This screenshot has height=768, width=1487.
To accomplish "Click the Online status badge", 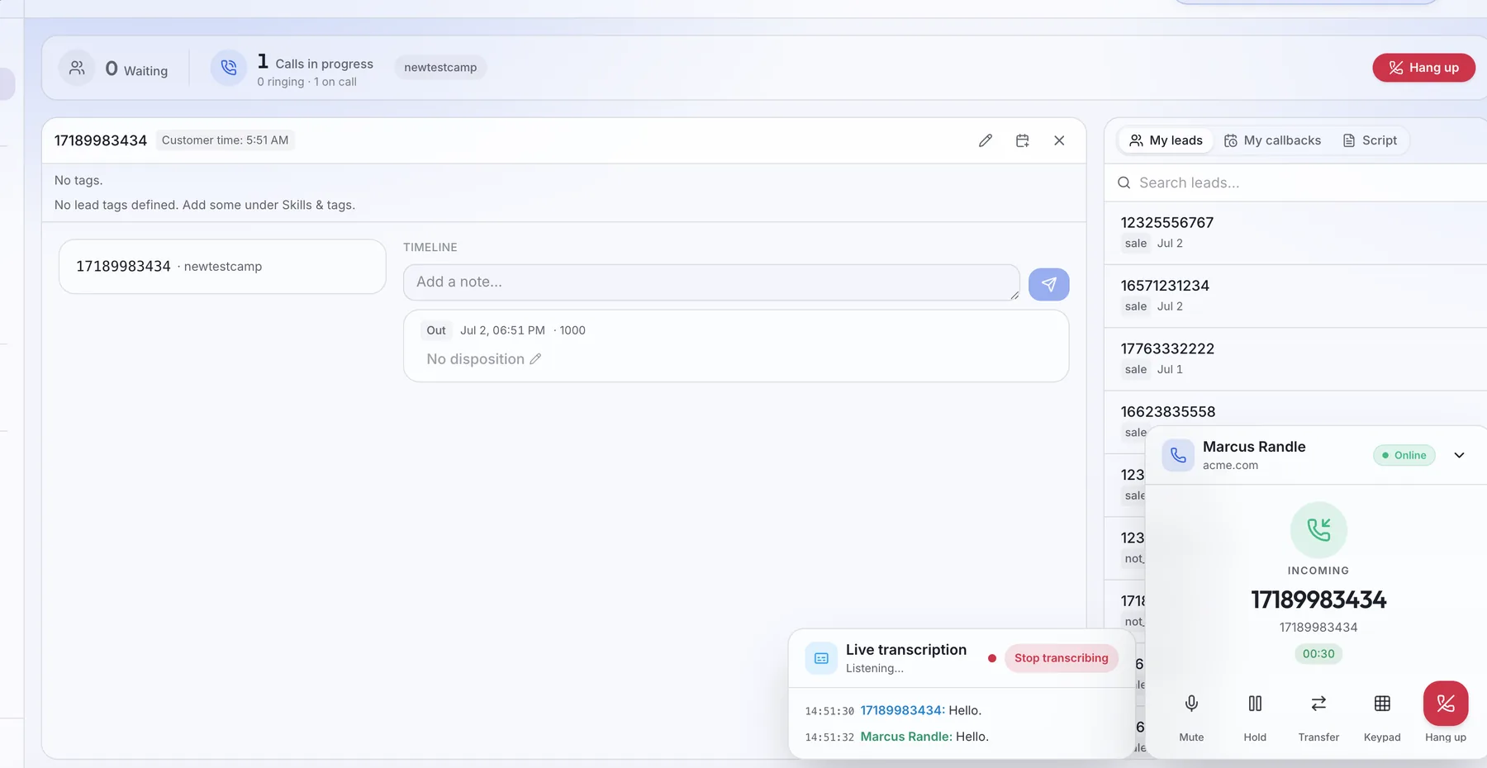I will pyautogui.click(x=1404, y=455).
